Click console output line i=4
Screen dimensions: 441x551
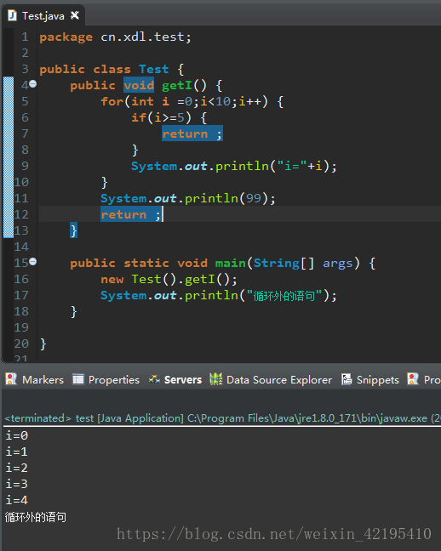(17, 500)
